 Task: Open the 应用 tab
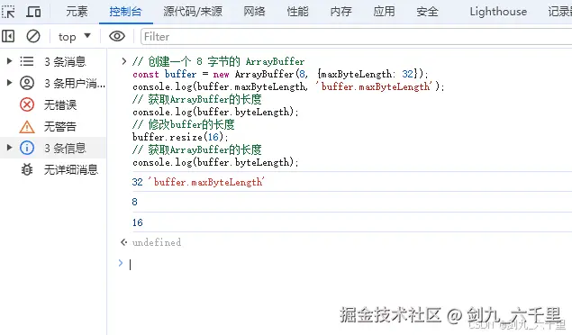(384, 12)
